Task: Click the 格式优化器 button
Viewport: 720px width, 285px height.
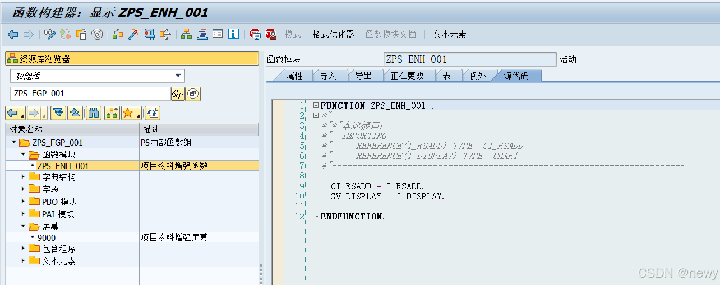Action: 333,34
